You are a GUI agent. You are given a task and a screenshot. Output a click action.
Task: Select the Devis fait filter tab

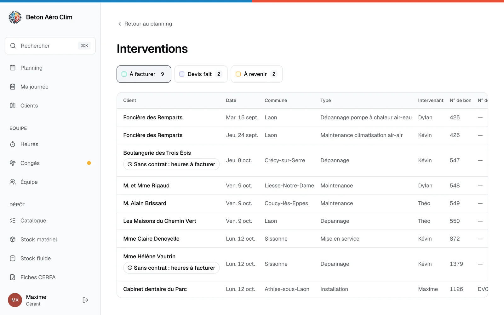[x=201, y=74]
